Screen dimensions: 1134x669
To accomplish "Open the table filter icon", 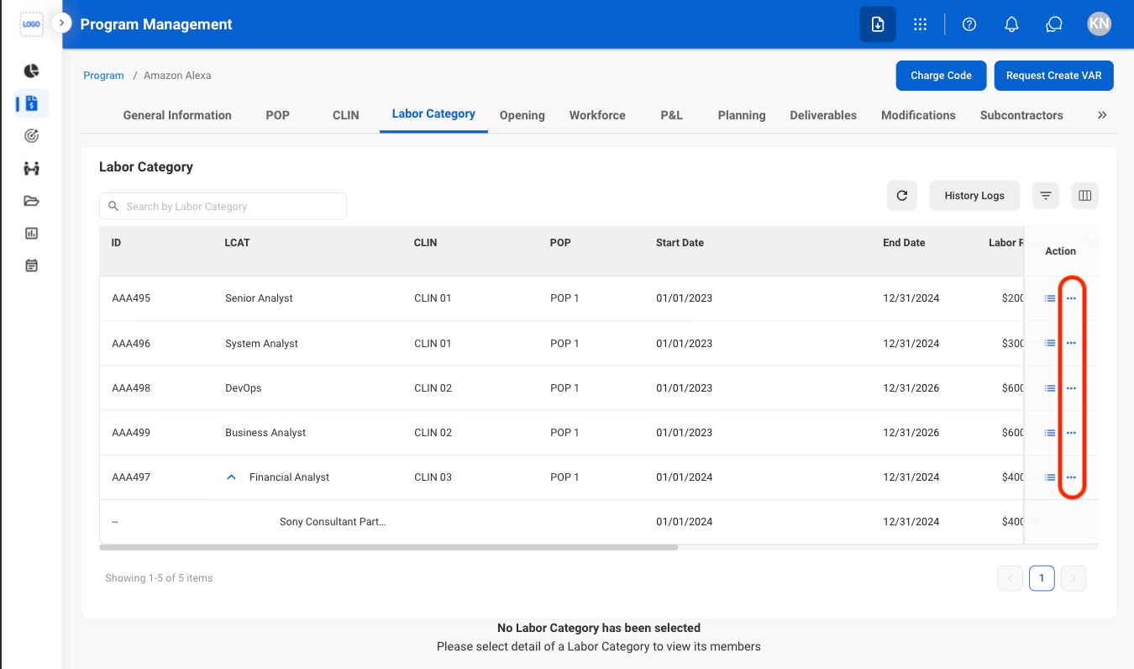I will tap(1046, 196).
